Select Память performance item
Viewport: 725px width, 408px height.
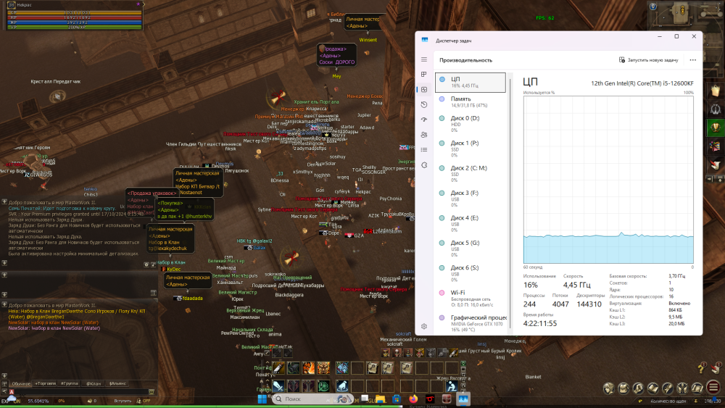(x=471, y=101)
